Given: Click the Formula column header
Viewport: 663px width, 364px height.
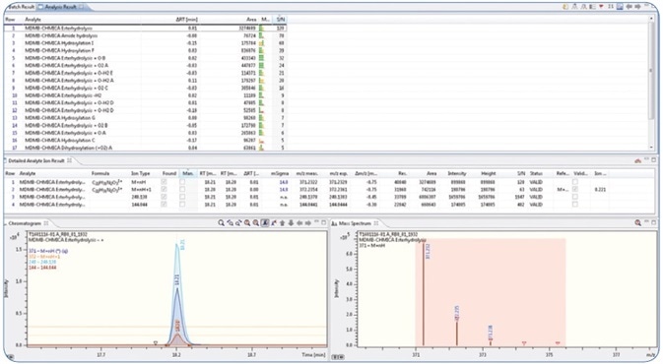Looking at the screenshot, I should pos(100,173).
